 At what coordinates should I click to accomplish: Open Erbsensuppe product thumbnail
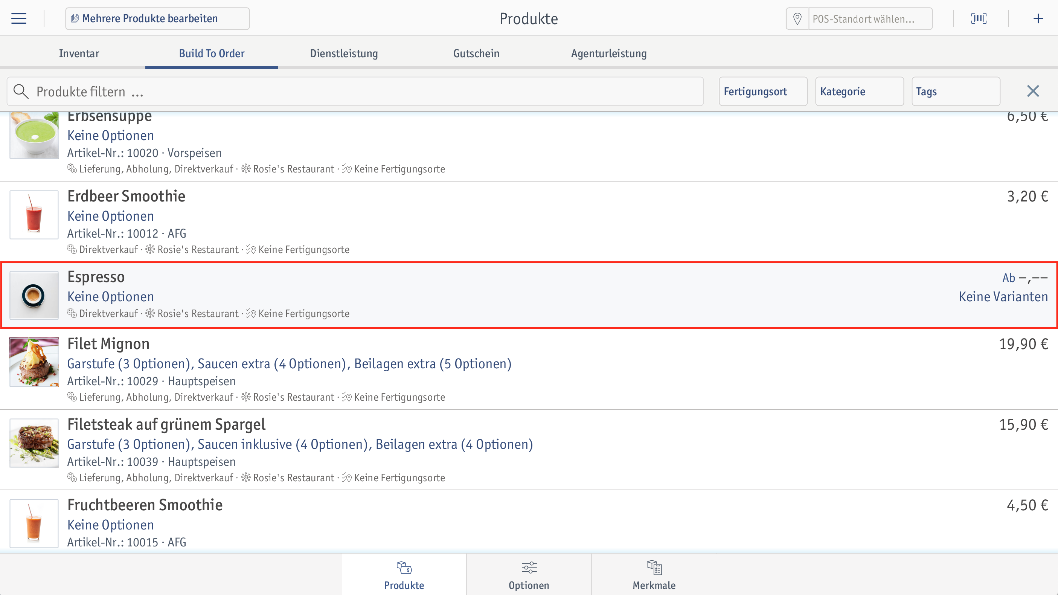click(x=34, y=135)
